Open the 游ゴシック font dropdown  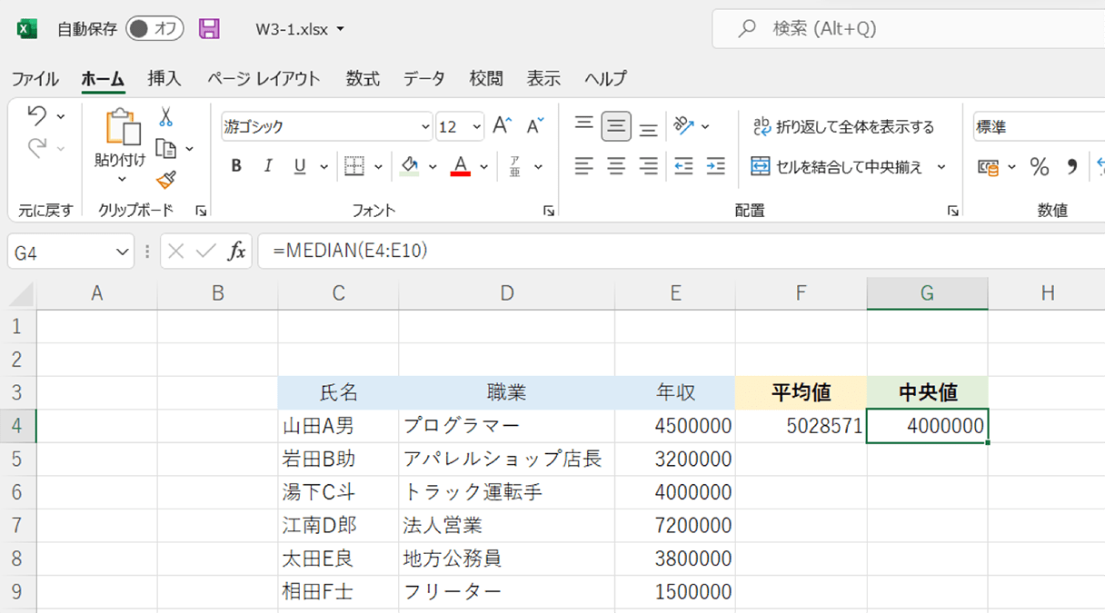pos(426,125)
